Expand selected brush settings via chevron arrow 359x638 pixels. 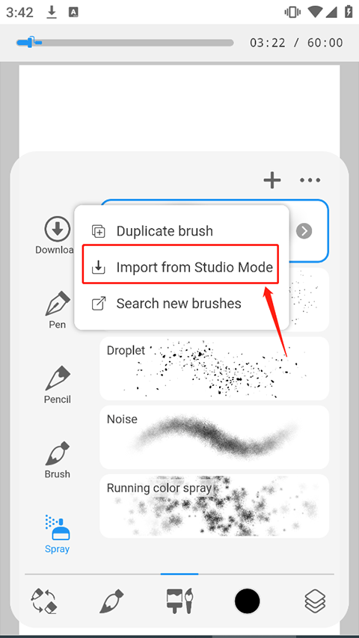pos(304,231)
